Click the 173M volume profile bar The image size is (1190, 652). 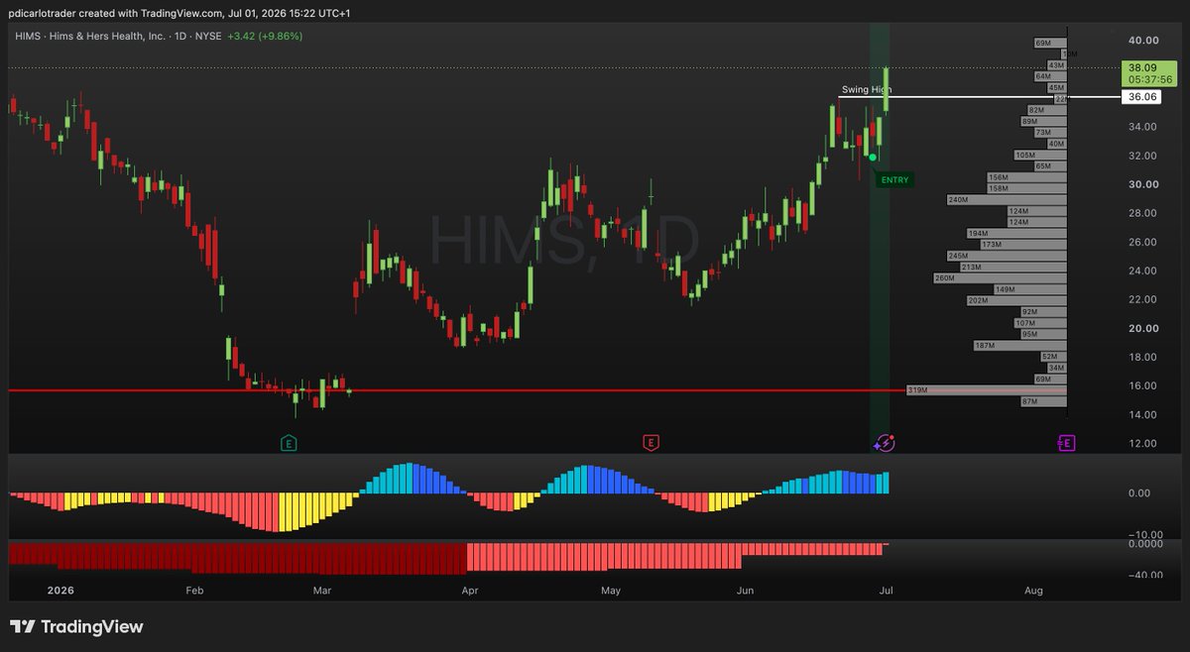coord(1023,245)
